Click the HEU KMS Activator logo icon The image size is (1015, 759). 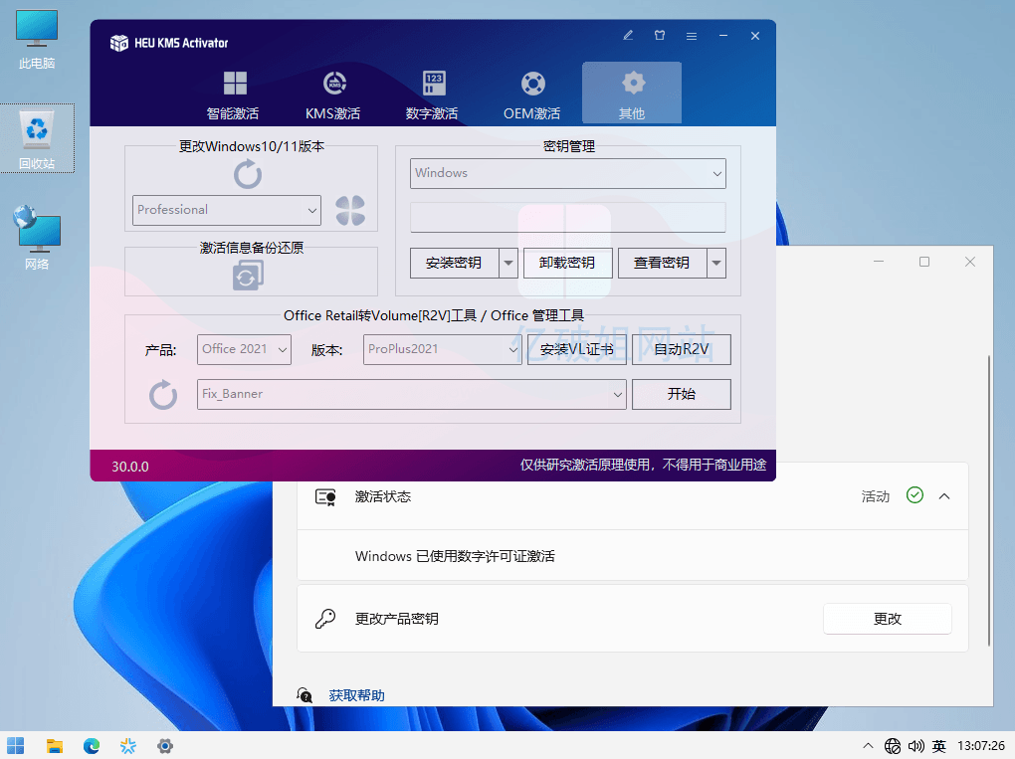[119, 43]
